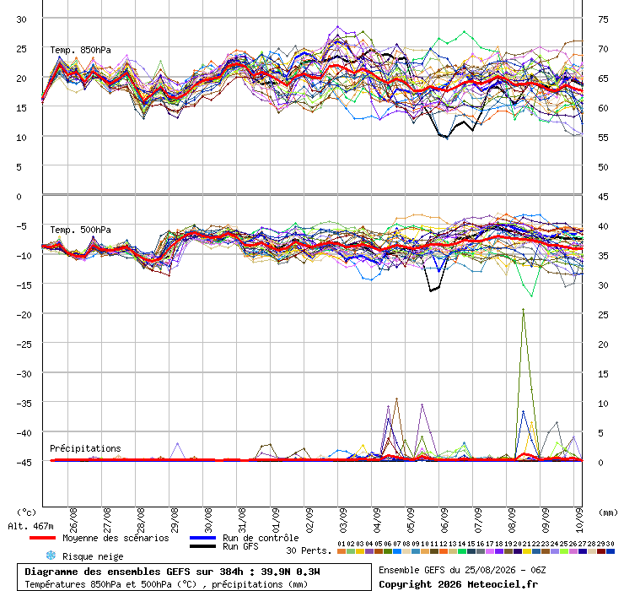Click the snowflake Risque neige icon

pyautogui.click(x=51, y=556)
